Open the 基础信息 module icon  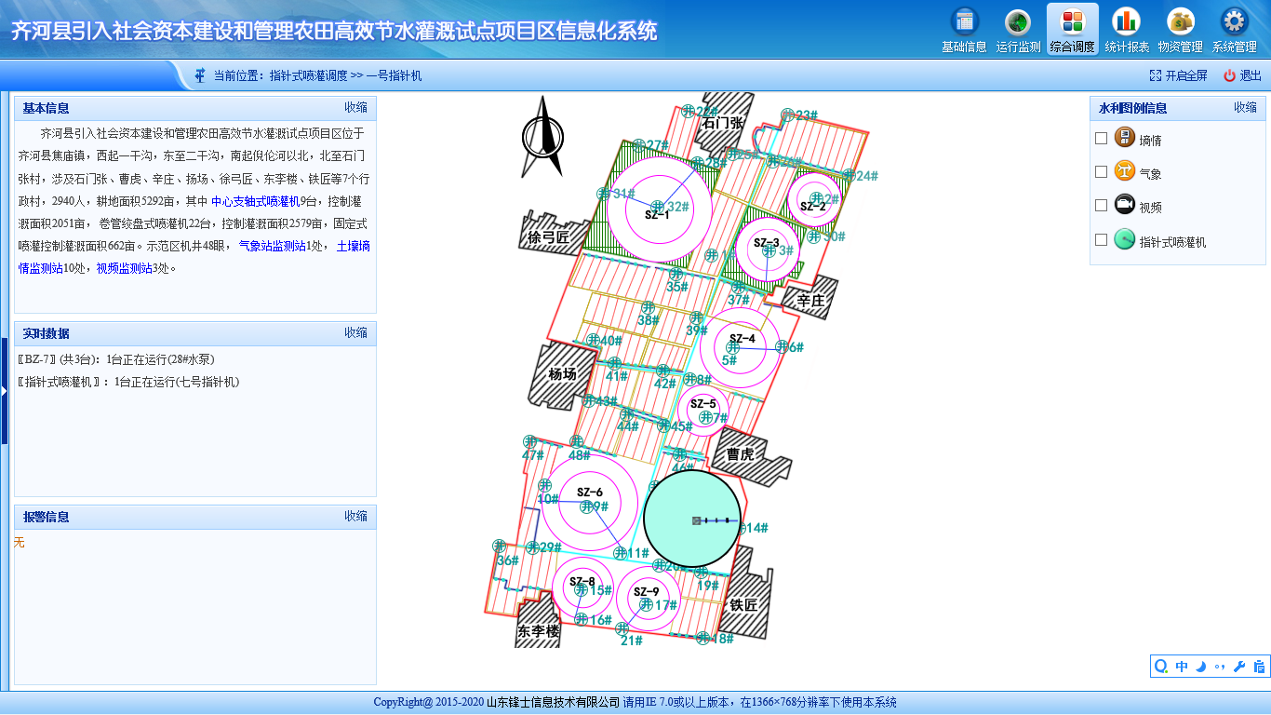coord(964,22)
